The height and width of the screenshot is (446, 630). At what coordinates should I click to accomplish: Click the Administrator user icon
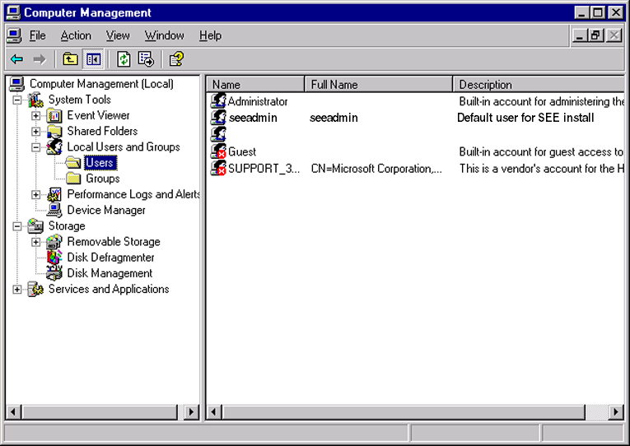coord(218,100)
